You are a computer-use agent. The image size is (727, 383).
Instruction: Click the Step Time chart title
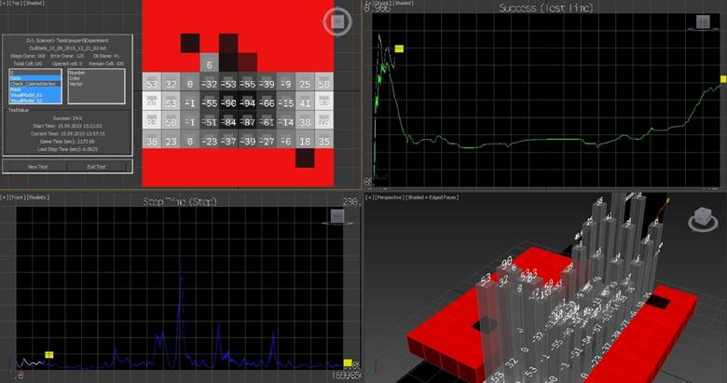[180, 201]
